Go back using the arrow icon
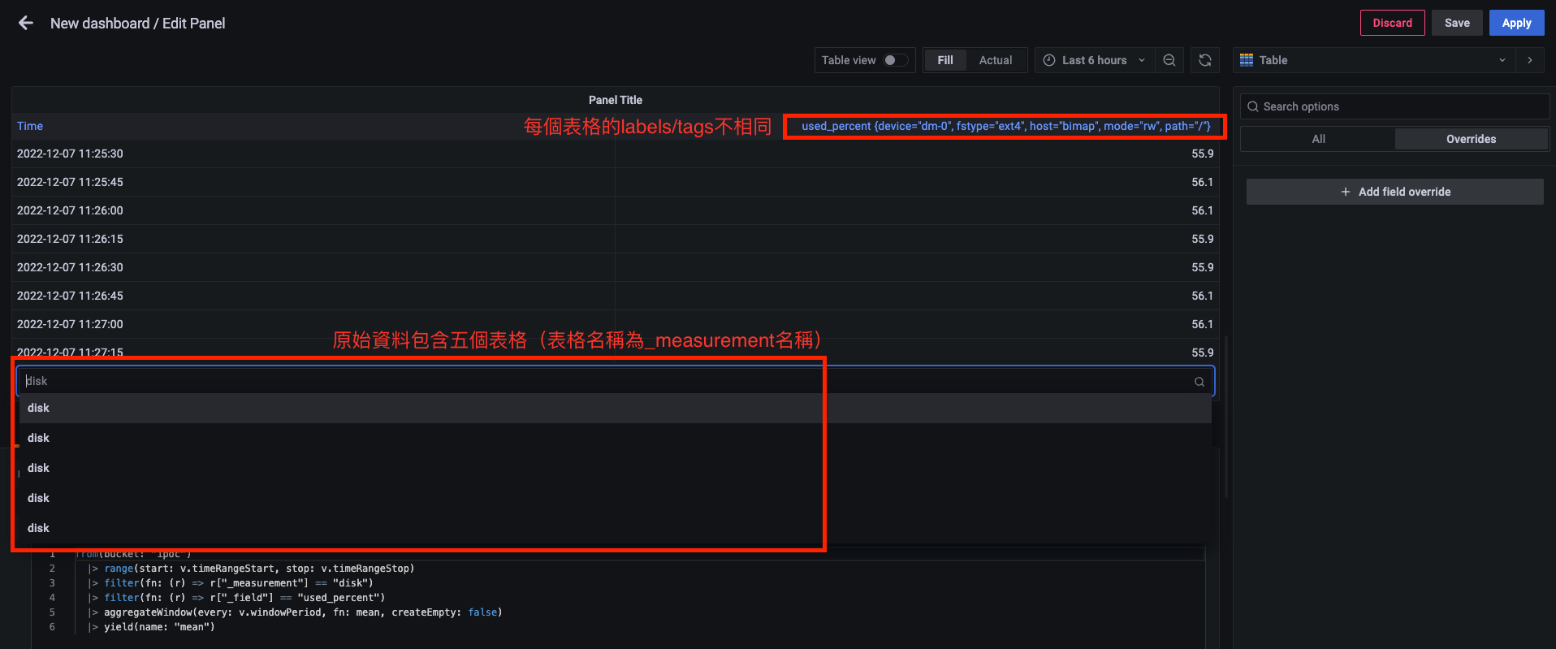Viewport: 1556px width, 649px height. [26, 23]
